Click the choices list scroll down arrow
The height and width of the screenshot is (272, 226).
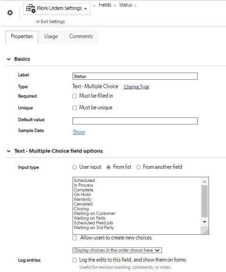204,222
